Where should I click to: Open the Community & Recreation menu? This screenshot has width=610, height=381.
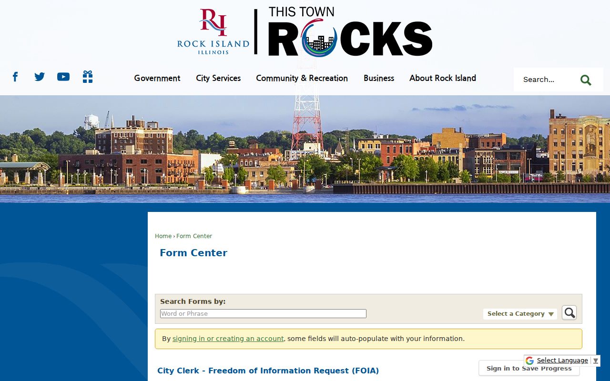click(x=302, y=78)
